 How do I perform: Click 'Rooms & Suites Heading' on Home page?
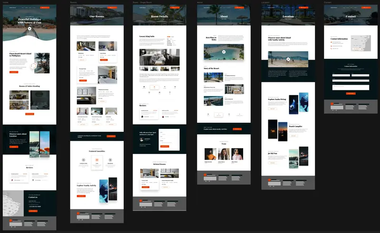[29, 86]
